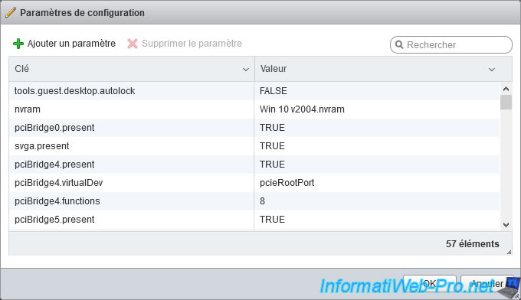Viewport: 521px width, 300px height.
Task: Click the FALSE value for autolock
Action: 274,91
